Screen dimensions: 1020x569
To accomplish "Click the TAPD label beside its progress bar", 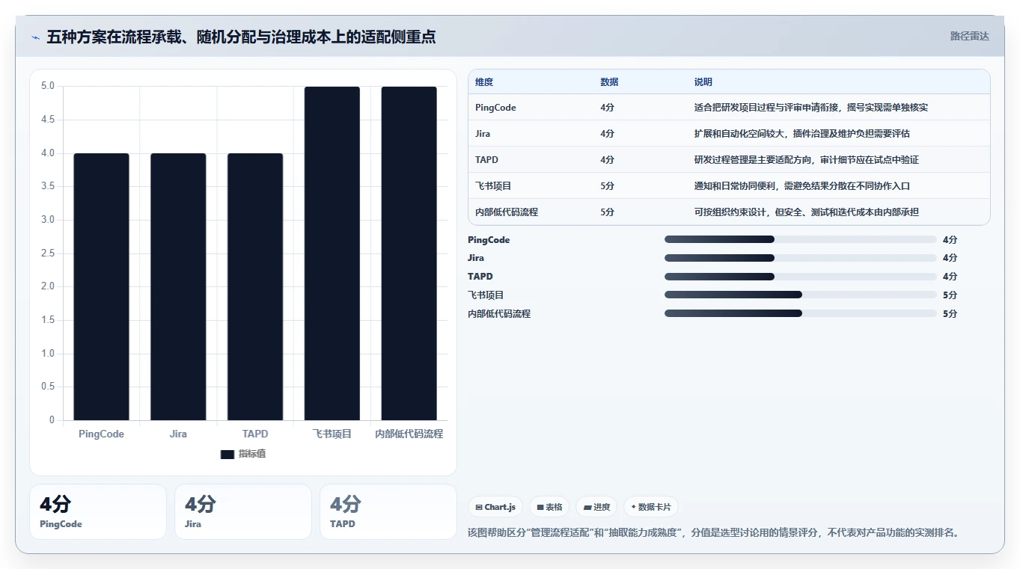I will click(480, 277).
